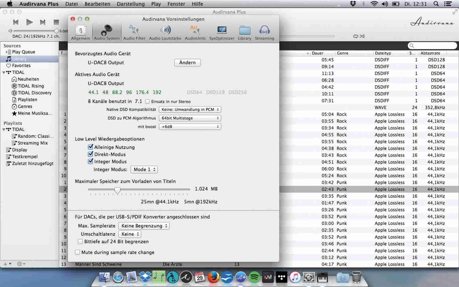Open the Darstellung menu

[131, 4]
